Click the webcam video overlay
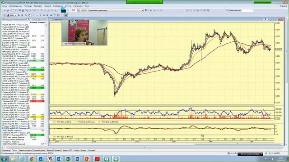Image resolution: width=289 pixels, height=162 pixels. pos(84,32)
